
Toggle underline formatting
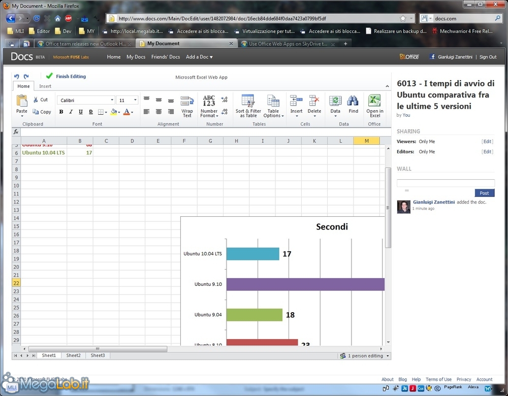pos(81,112)
